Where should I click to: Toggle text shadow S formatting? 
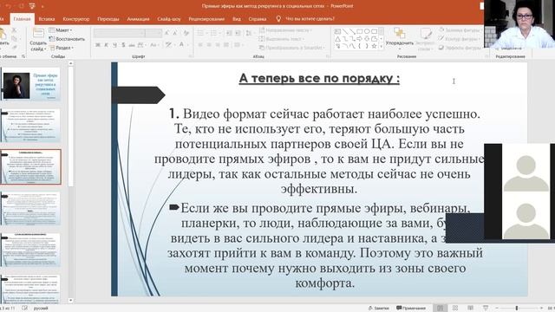tap(123, 45)
